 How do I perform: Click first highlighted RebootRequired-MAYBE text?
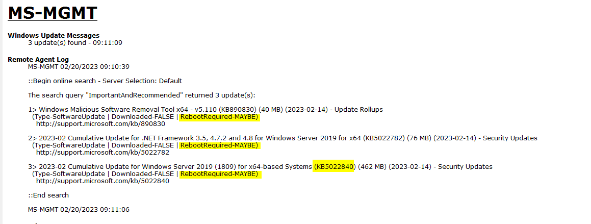219,117
